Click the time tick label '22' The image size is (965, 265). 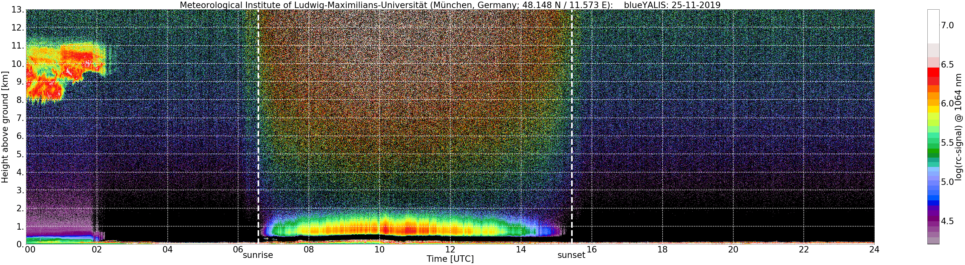tap(804, 249)
